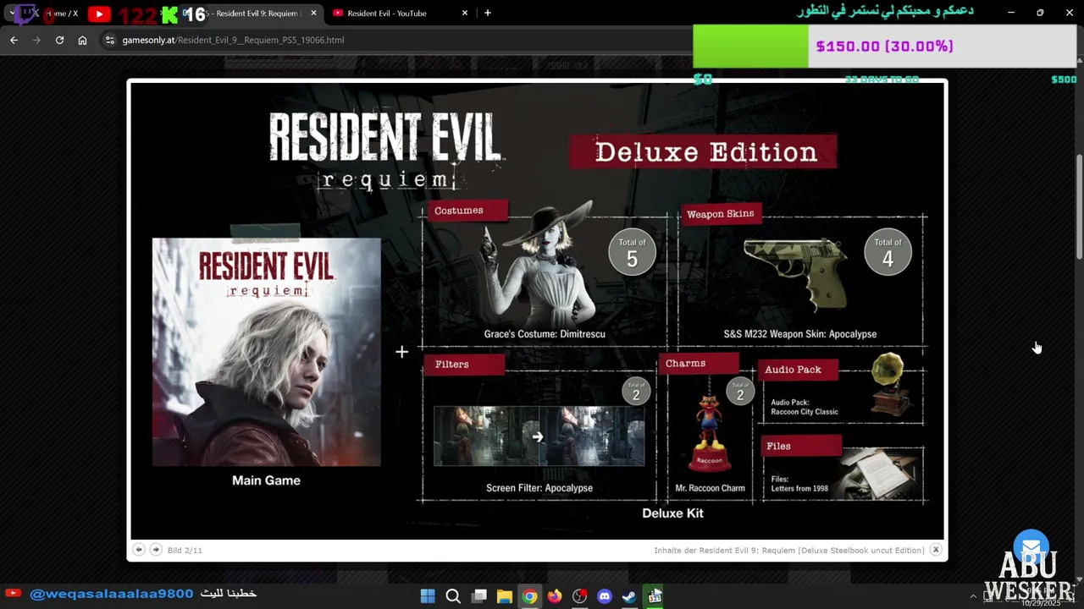Click 'S&S M232 Weapon Skin: Apocalypse' caption
The image size is (1084, 609).
tap(800, 334)
